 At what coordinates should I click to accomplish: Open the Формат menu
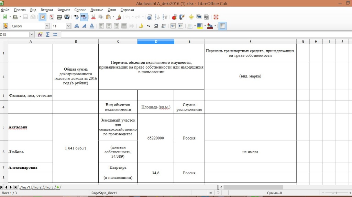(x=64, y=10)
